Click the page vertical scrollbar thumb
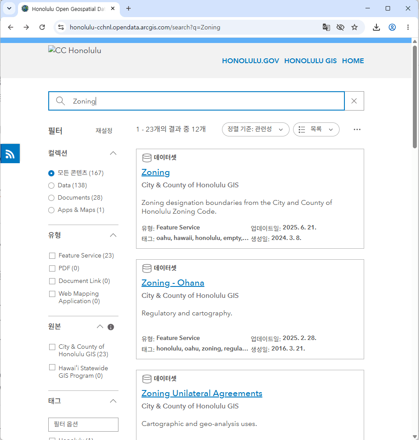Screen dimensions: 419x440 [415, 97]
